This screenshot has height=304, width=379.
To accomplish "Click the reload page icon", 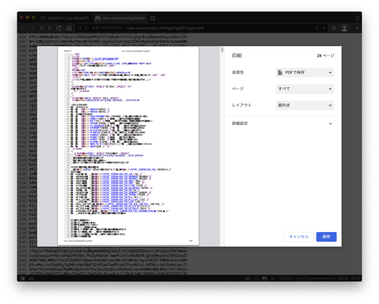I will click(x=59, y=28).
